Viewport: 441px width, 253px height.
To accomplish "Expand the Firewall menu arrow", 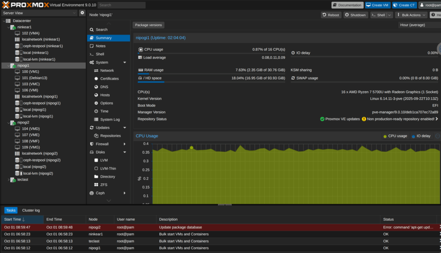I will tap(124, 144).
